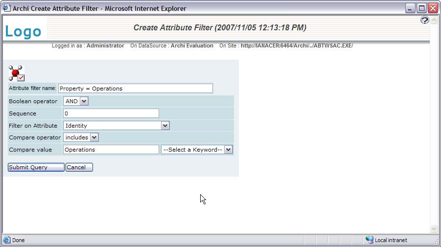Open the Compare operator includes dropdown
The height and width of the screenshot is (247, 441).
[x=81, y=137]
